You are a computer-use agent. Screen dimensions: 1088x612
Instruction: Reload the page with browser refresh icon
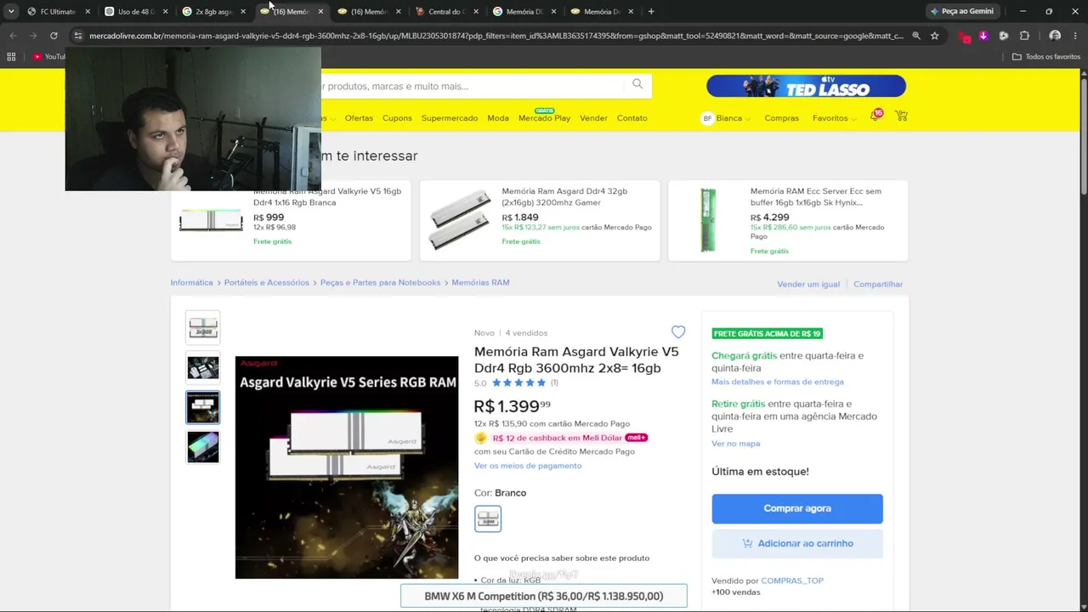[54, 36]
